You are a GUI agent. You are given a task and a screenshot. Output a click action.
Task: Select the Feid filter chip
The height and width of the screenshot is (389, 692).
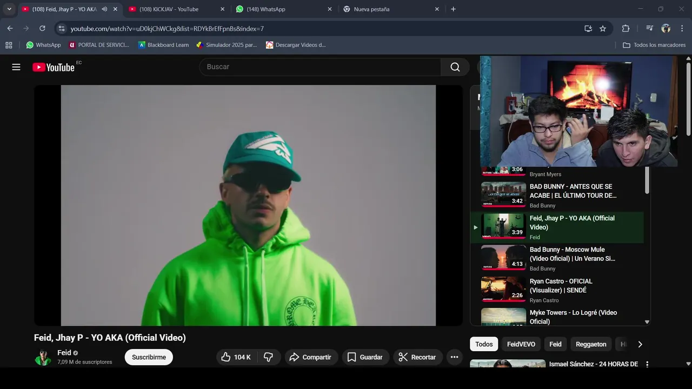(555, 344)
